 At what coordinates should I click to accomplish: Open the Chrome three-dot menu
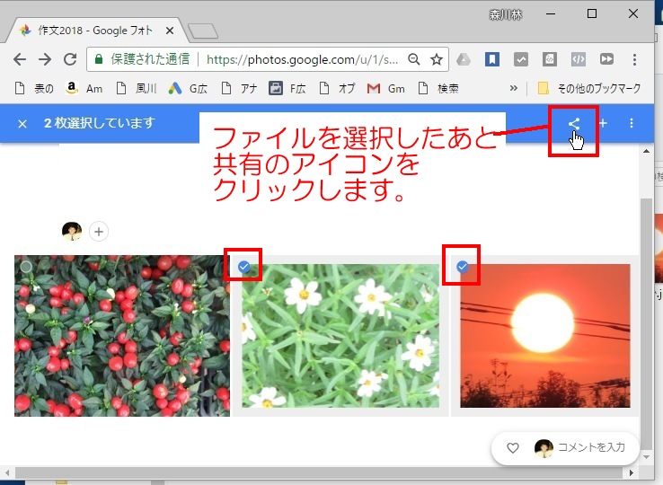point(635,59)
